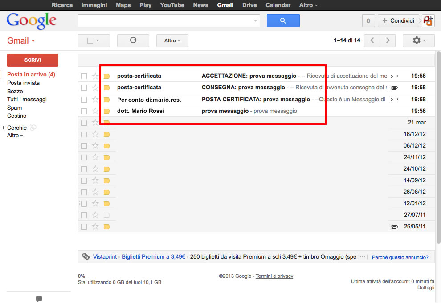Expand the Altro toolbar dropdown
441x304 pixels.
point(172,40)
